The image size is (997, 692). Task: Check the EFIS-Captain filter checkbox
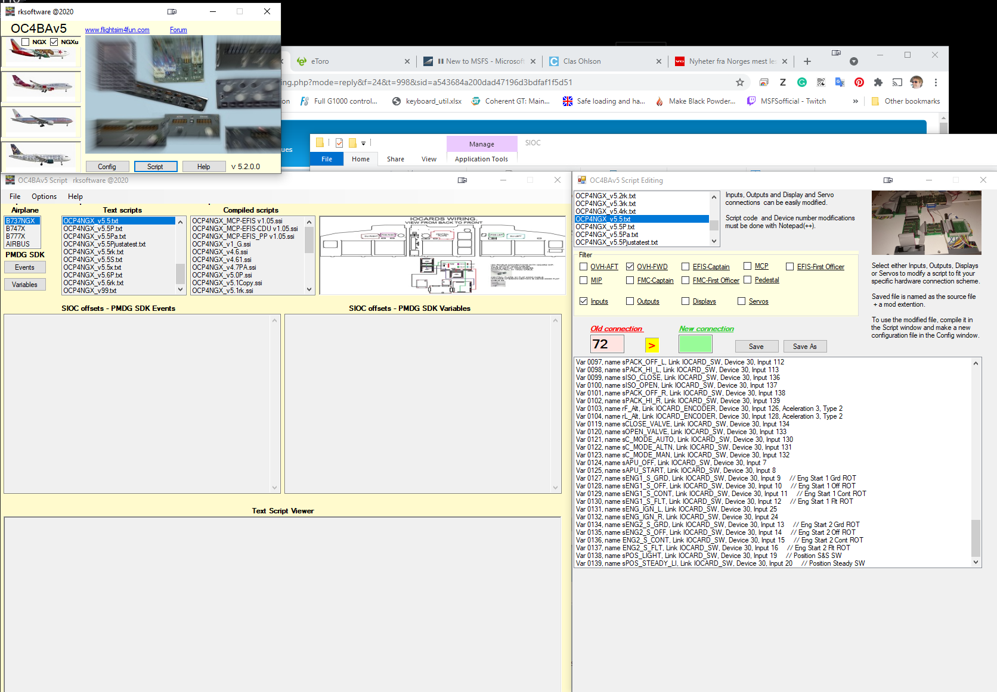click(685, 266)
